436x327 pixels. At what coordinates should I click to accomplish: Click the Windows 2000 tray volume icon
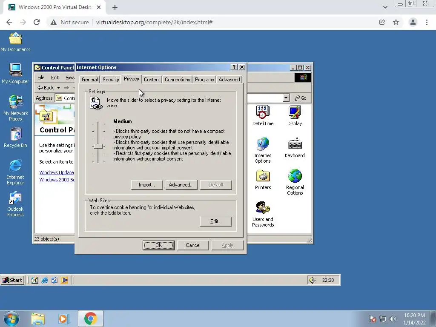(312, 280)
